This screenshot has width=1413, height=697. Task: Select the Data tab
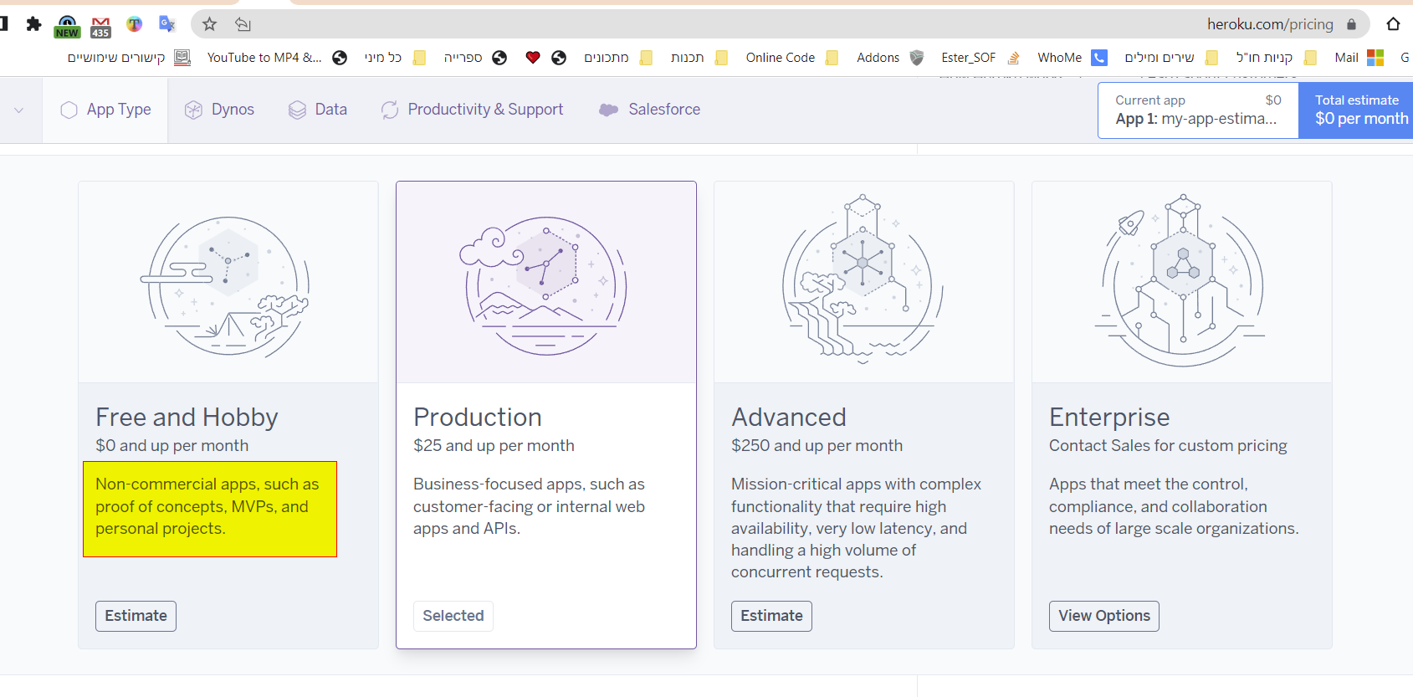point(318,110)
